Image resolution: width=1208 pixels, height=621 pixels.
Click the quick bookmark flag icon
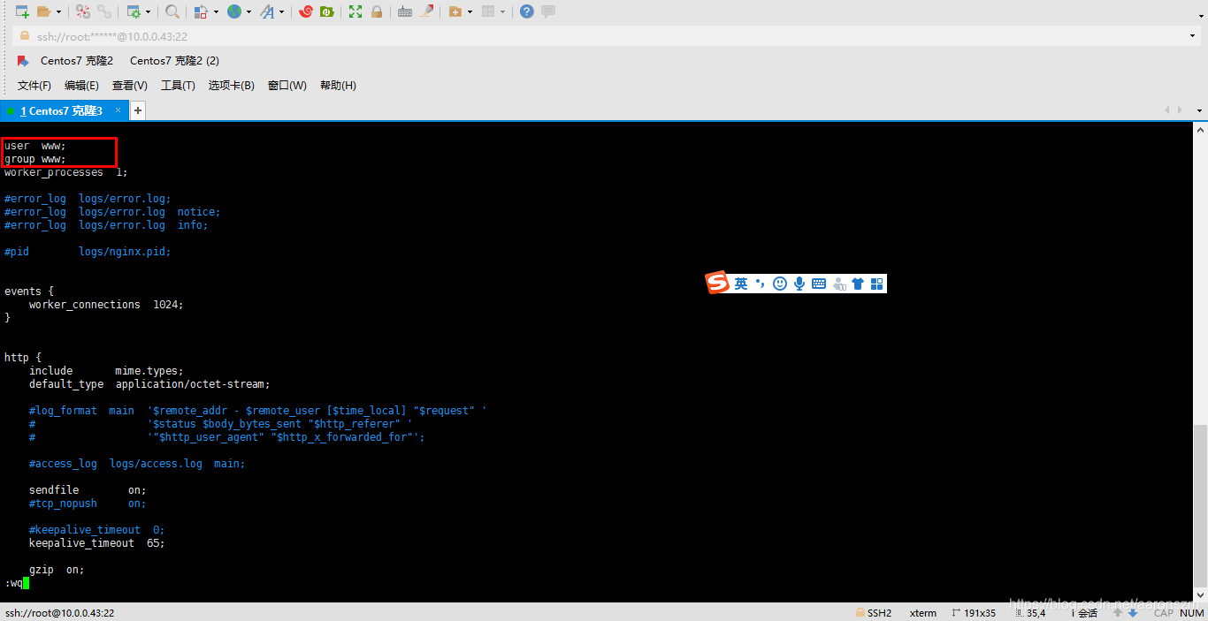click(x=23, y=61)
